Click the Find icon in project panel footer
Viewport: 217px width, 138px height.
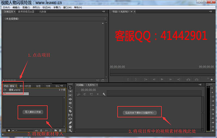click(51, 130)
